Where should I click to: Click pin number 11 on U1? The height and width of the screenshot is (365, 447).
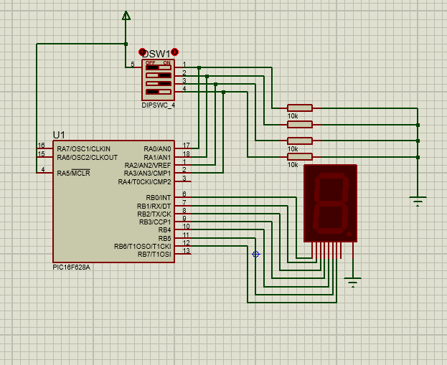tap(186, 235)
